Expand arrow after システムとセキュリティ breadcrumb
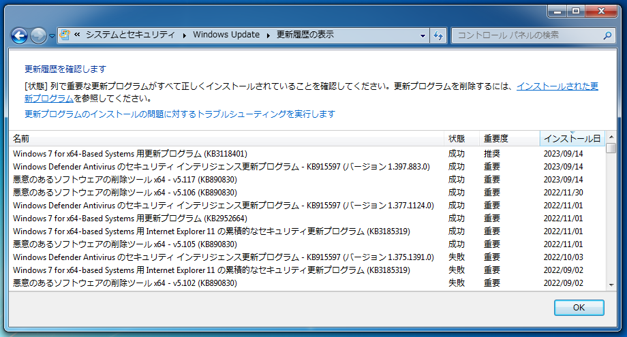Screen dimensions: 627x337 [184, 35]
